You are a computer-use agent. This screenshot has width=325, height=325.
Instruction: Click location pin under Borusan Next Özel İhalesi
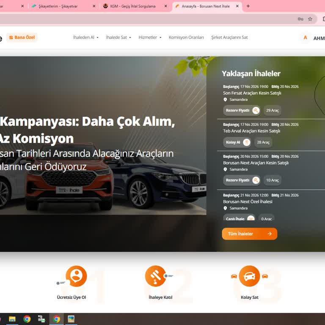pyautogui.click(x=225, y=208)
